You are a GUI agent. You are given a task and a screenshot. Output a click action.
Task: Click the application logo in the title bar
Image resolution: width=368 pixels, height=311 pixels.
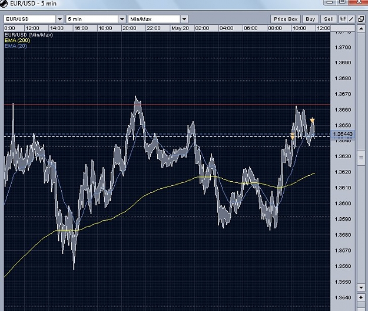click(4, 4)
